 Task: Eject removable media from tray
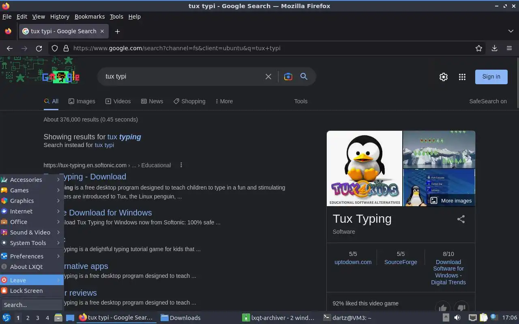pos(446,318)
